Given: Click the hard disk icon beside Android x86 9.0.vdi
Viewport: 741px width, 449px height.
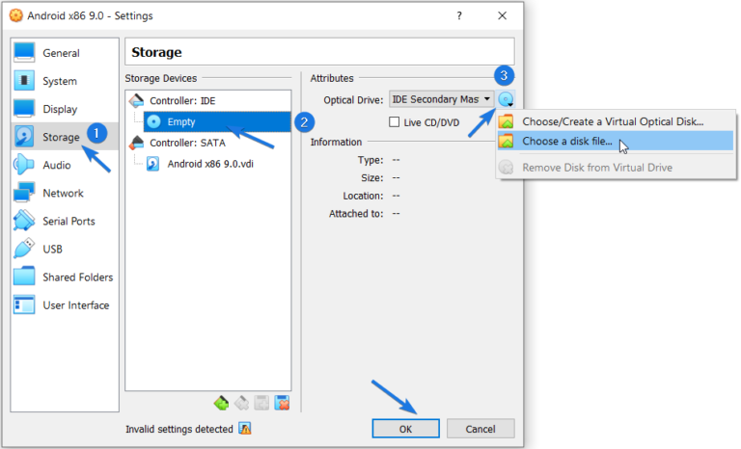Looking at the screenshot, I should 153,164.
